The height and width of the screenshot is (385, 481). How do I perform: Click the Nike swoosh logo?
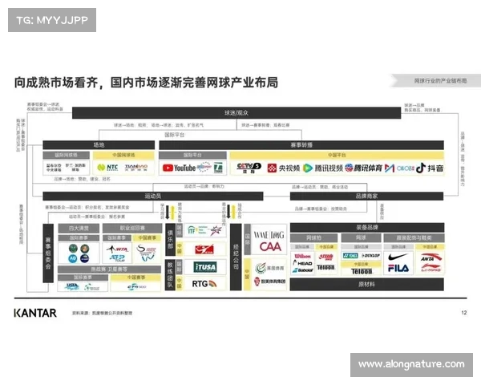click(x=398, y=257)
